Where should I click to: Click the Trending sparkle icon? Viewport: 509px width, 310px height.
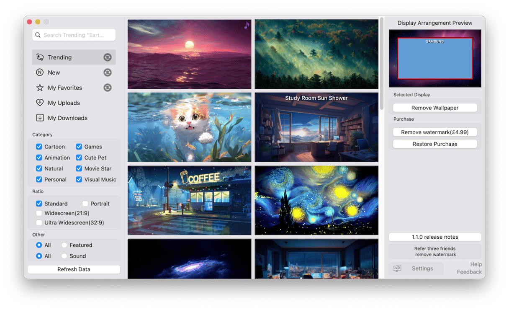40,57
